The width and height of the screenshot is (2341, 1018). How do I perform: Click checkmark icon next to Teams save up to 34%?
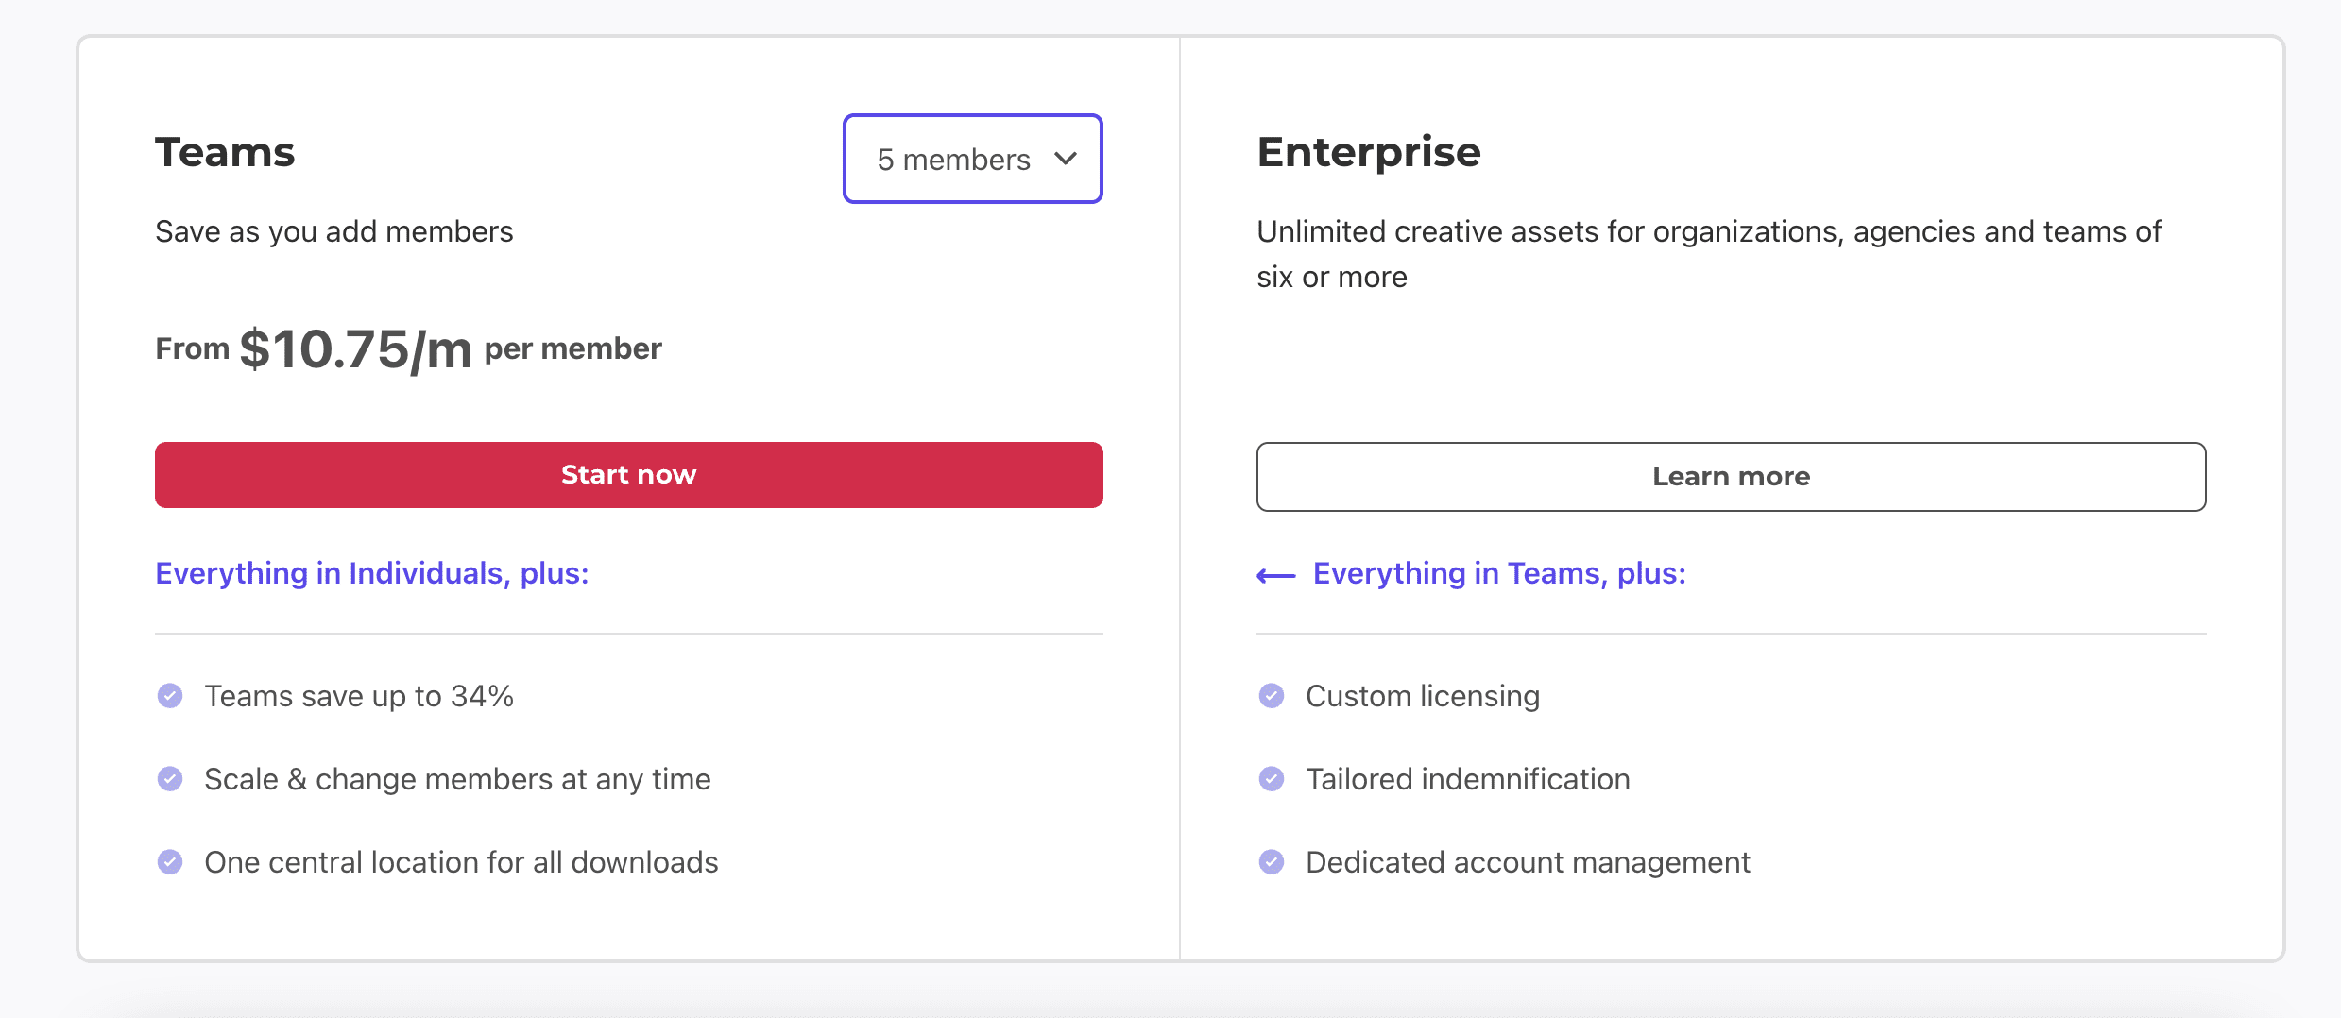pos(170,696)
